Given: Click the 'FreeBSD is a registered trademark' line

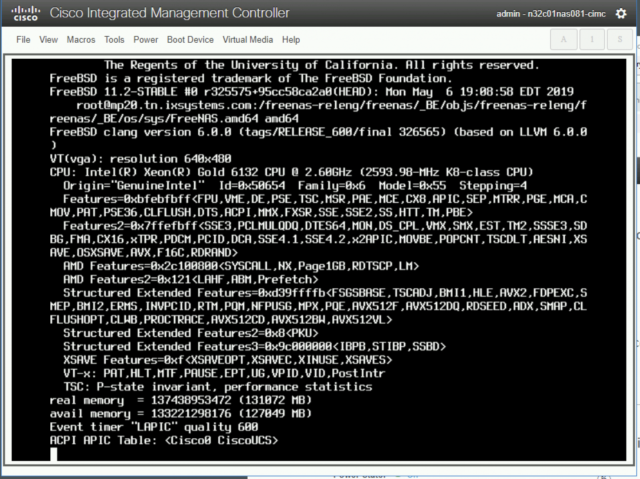Looking at the screenshot, I should (x=251, y=78).
